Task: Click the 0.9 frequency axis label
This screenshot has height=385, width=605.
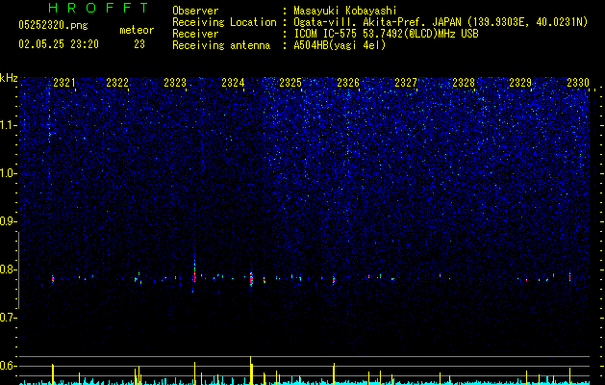Action: pos(8,221)
